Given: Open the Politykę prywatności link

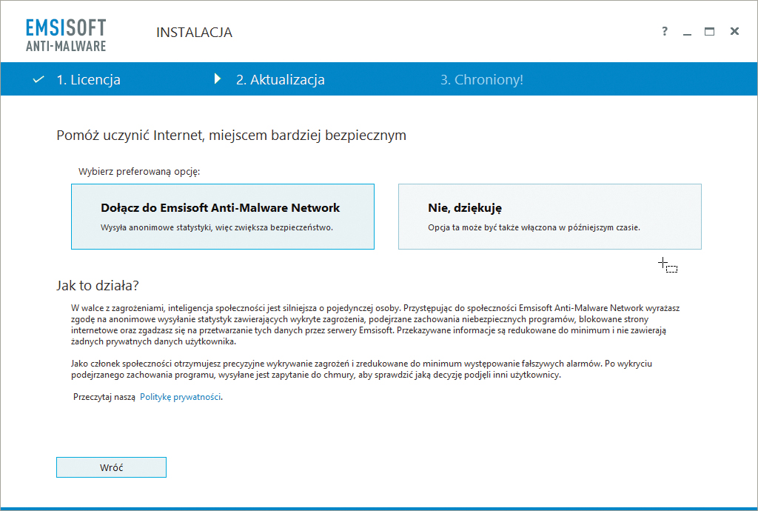Looking at the screenshot, I should coord(181,397).
